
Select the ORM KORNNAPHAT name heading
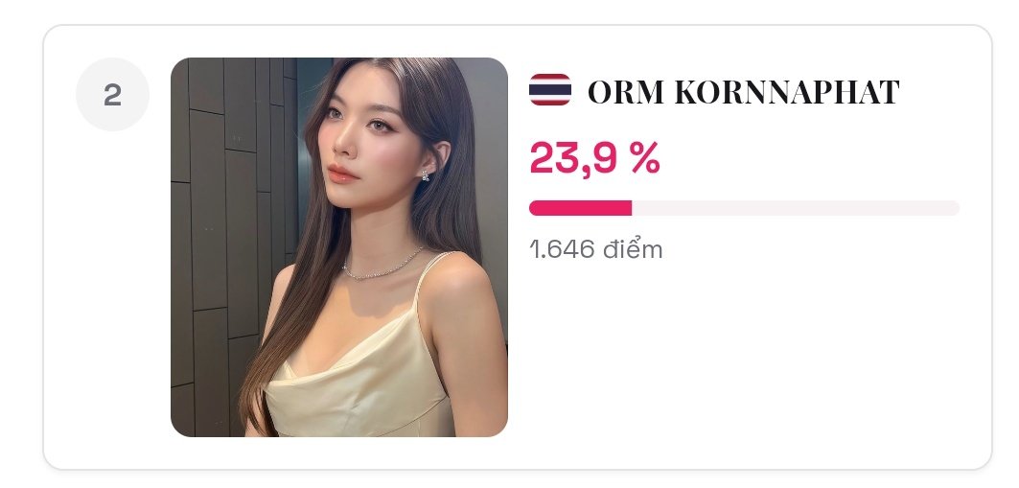pyautogui.click(x=744, y=92)
